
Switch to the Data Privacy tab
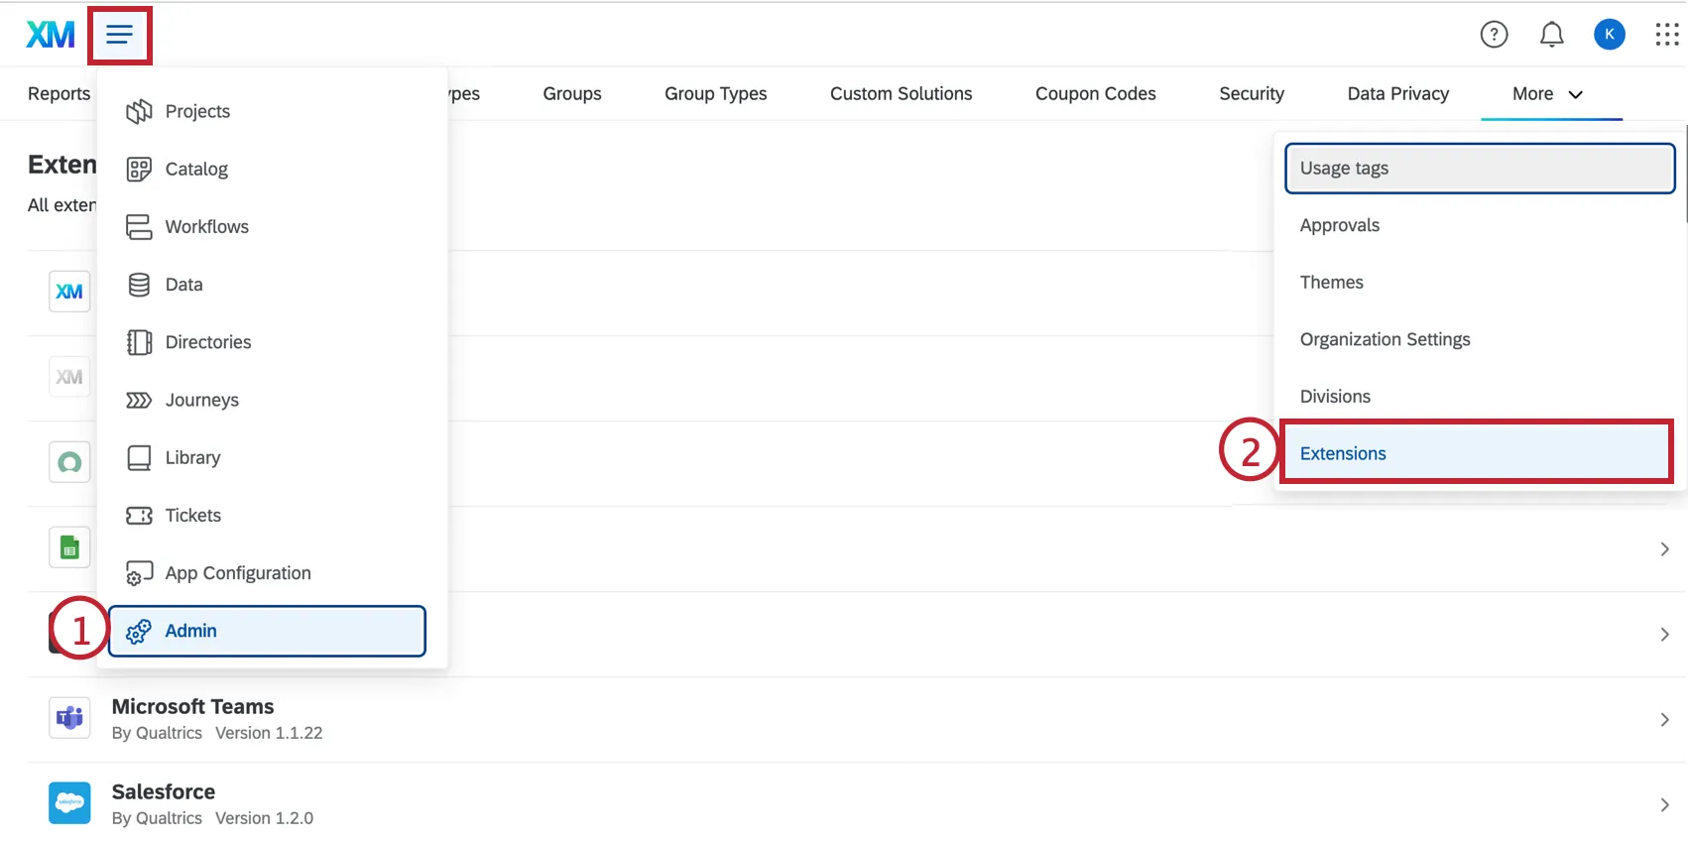pos(1397,94)
